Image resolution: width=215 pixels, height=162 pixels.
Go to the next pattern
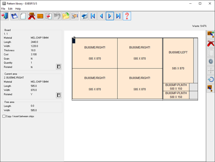pyautogui.click(x=110, y=16)
